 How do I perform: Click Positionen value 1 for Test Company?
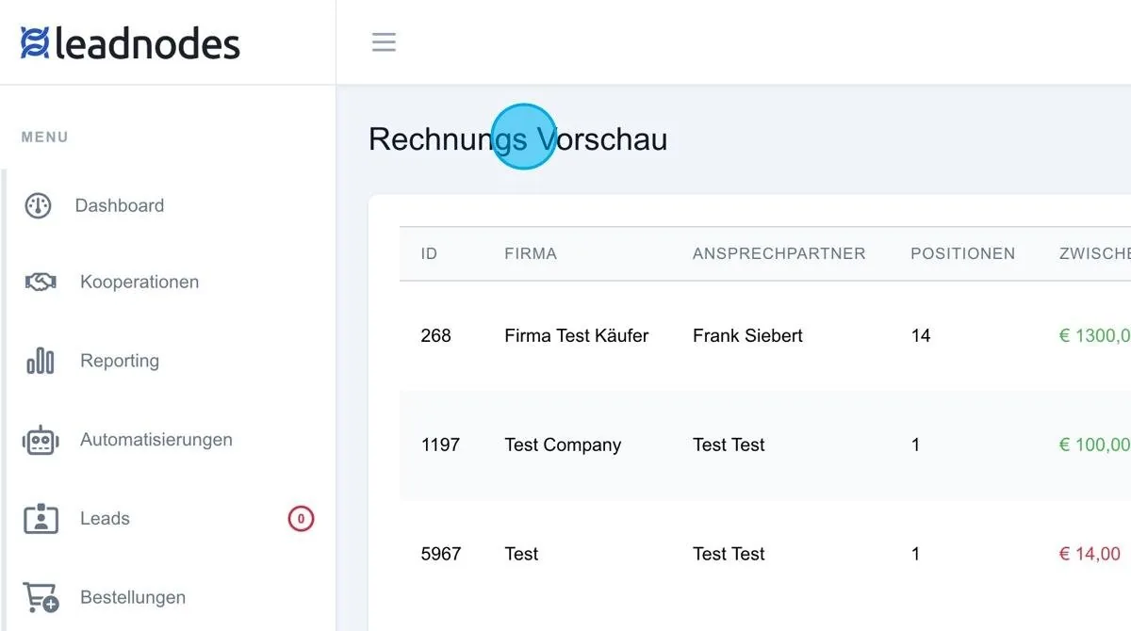click(x=915, y=445)
